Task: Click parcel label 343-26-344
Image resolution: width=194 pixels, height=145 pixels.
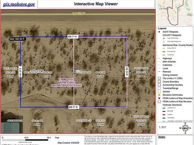Action: coord(100,72)
